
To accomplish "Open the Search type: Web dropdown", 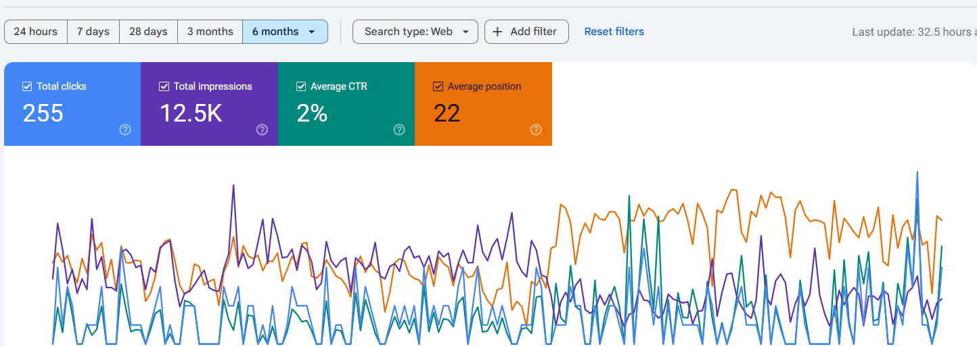I will tap(415, 32).
